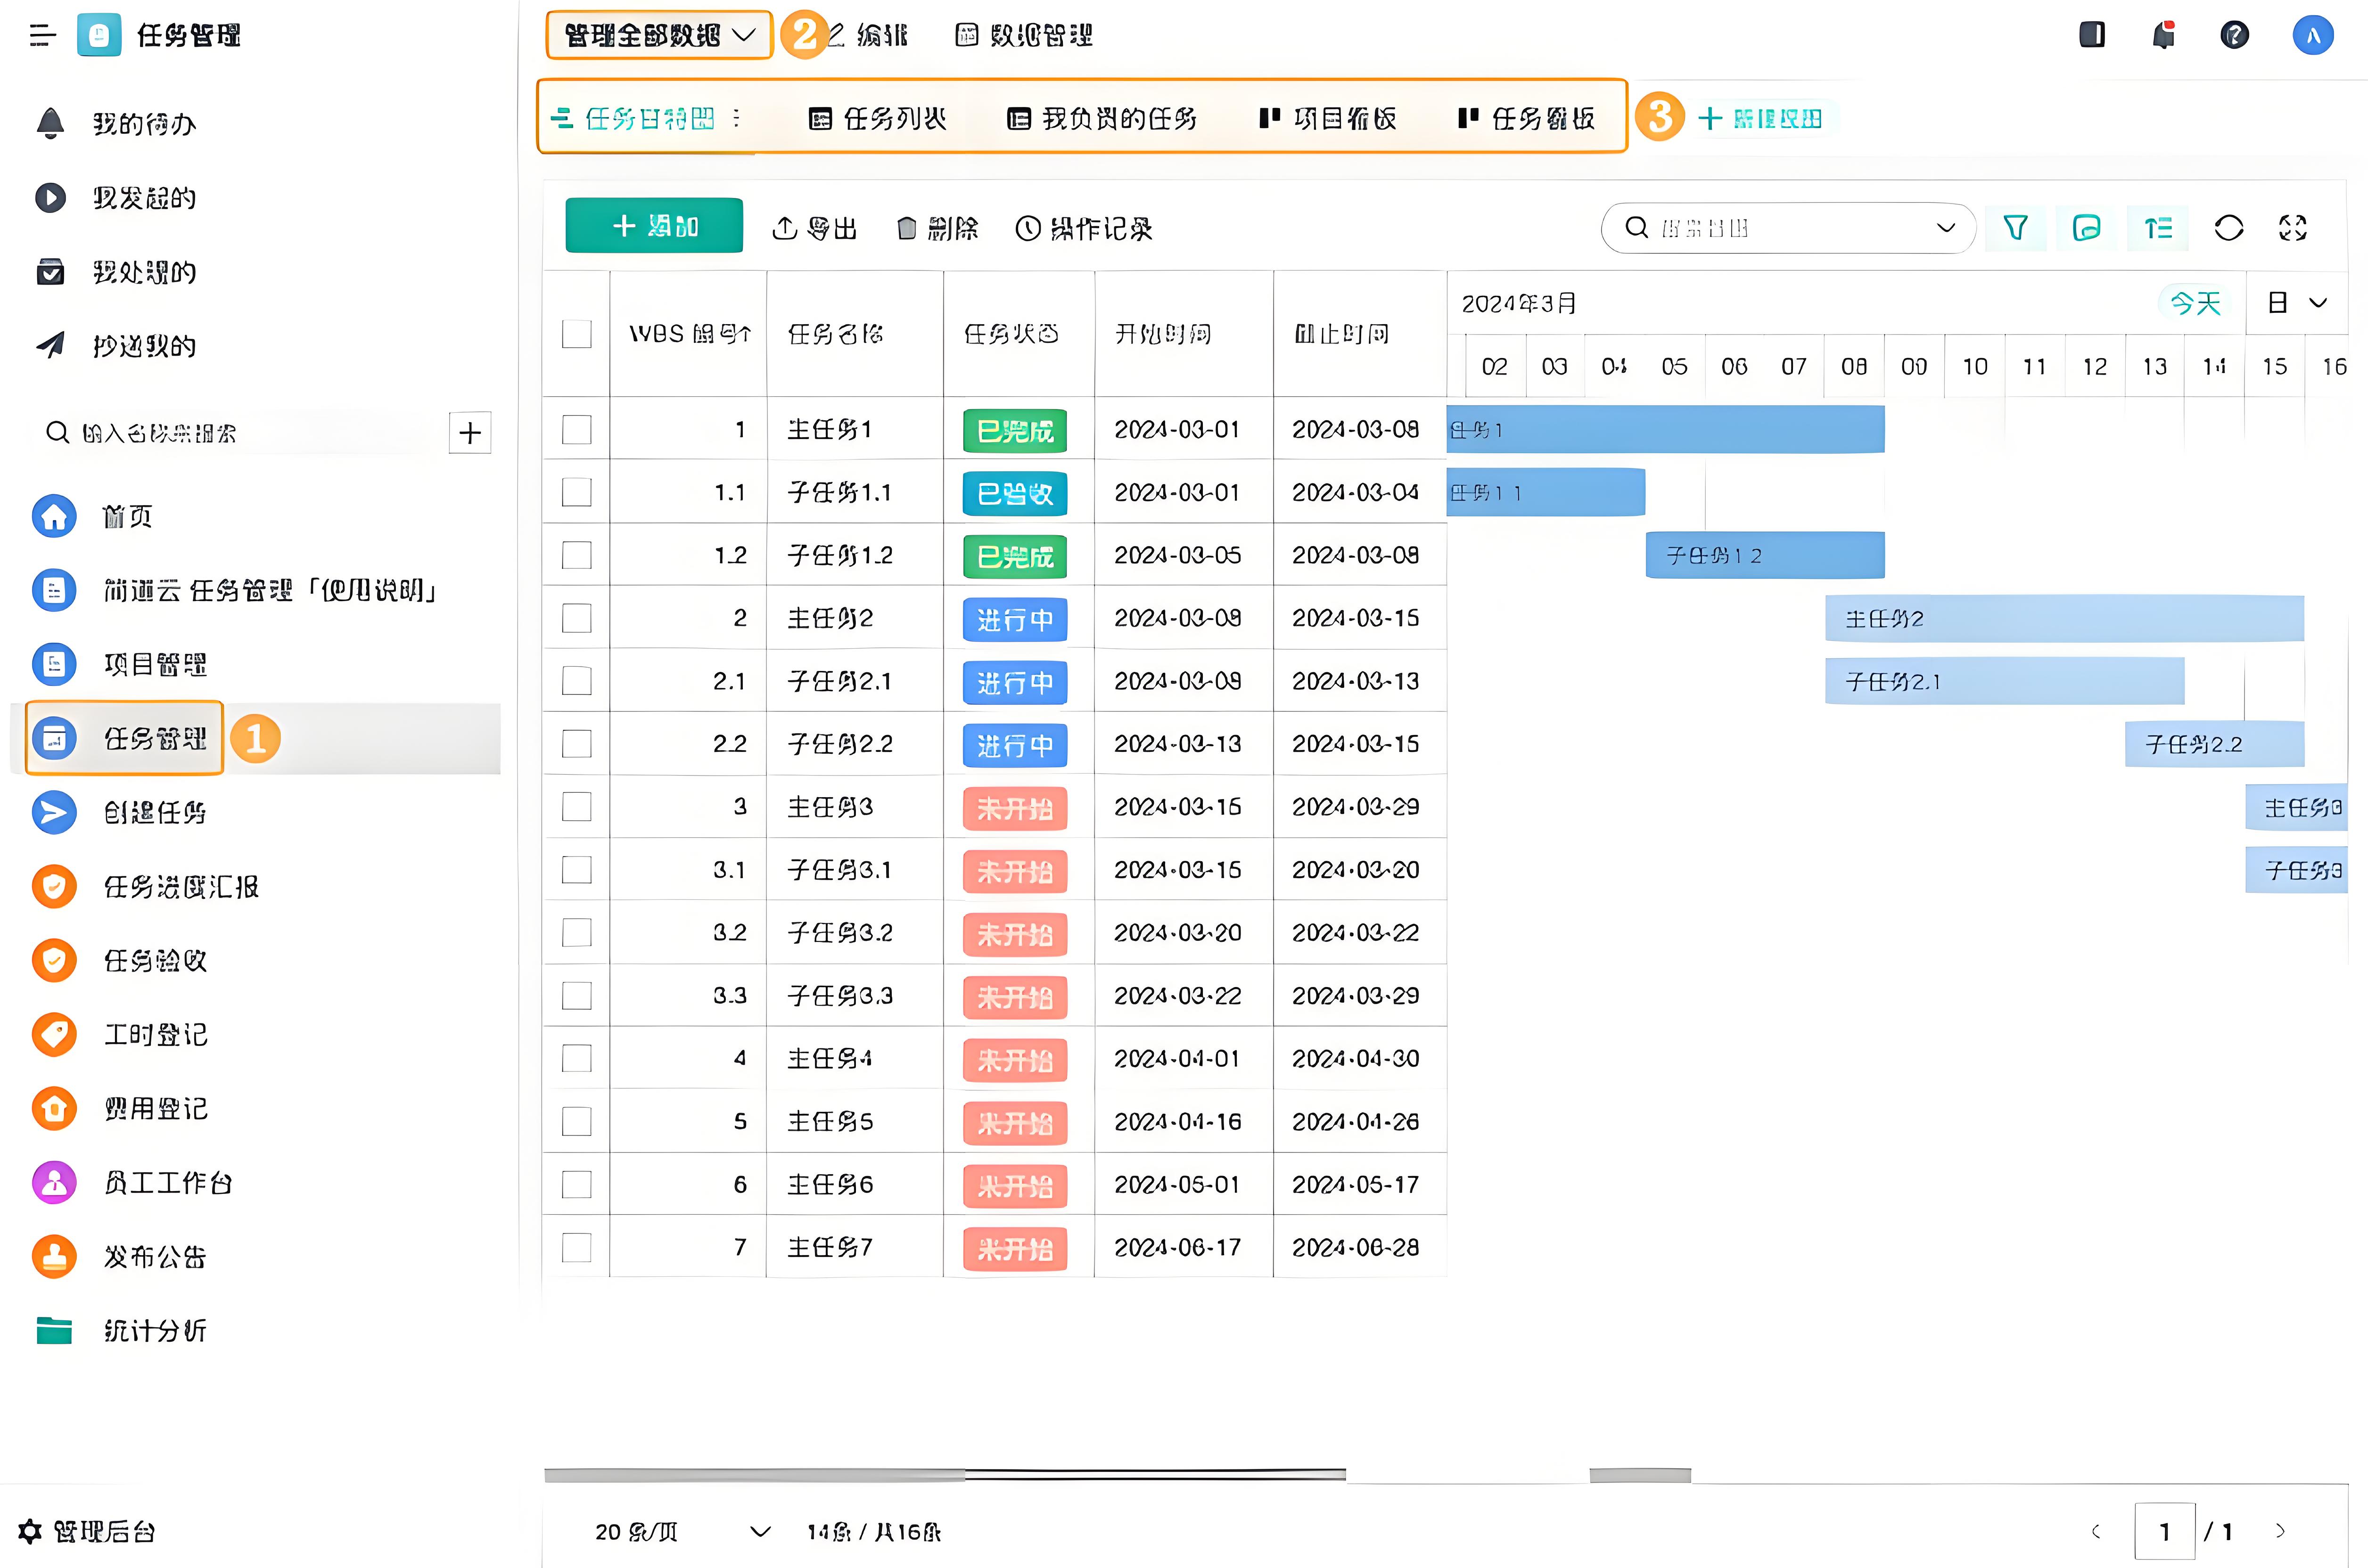The image size is (2368, 1568).
Task: Click the sort list toolbar icon
Action: [2158, 228]
